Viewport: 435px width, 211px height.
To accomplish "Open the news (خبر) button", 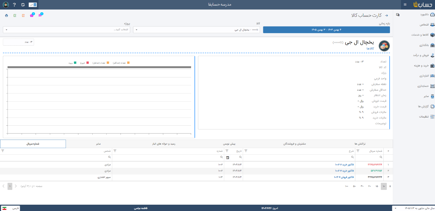I will click(x=33, y=5).
